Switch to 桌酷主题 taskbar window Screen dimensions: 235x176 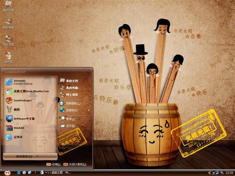[55, 173]
